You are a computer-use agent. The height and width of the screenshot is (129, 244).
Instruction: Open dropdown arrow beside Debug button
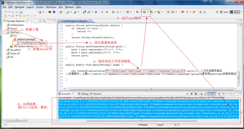point(141,12)
